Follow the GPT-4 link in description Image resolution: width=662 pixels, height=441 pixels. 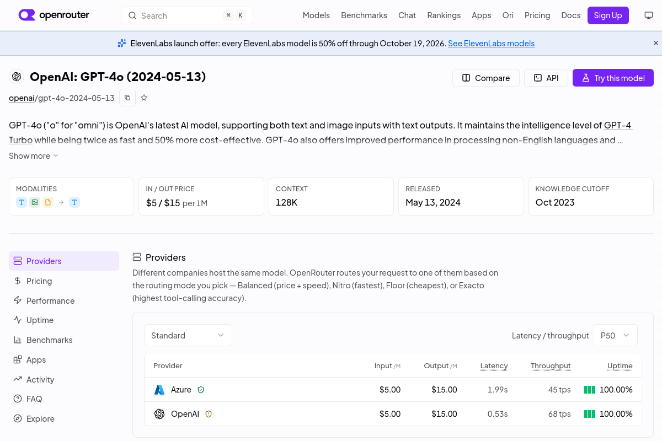(x=617, y=125)
